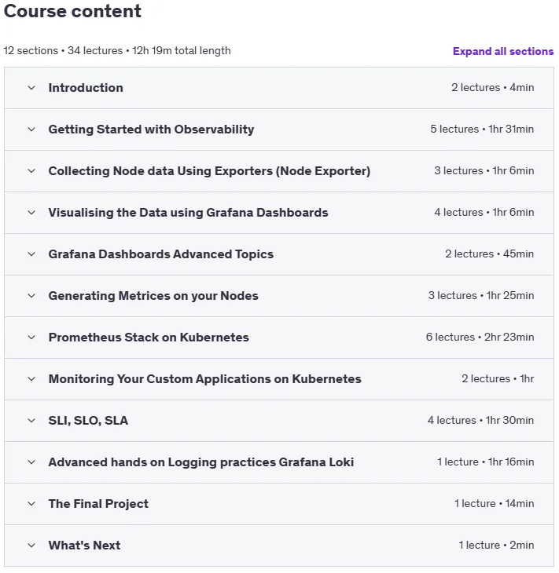Click the SLI, SLO, SLA section title
The image size is (559, 573).
tap(88, 421)
